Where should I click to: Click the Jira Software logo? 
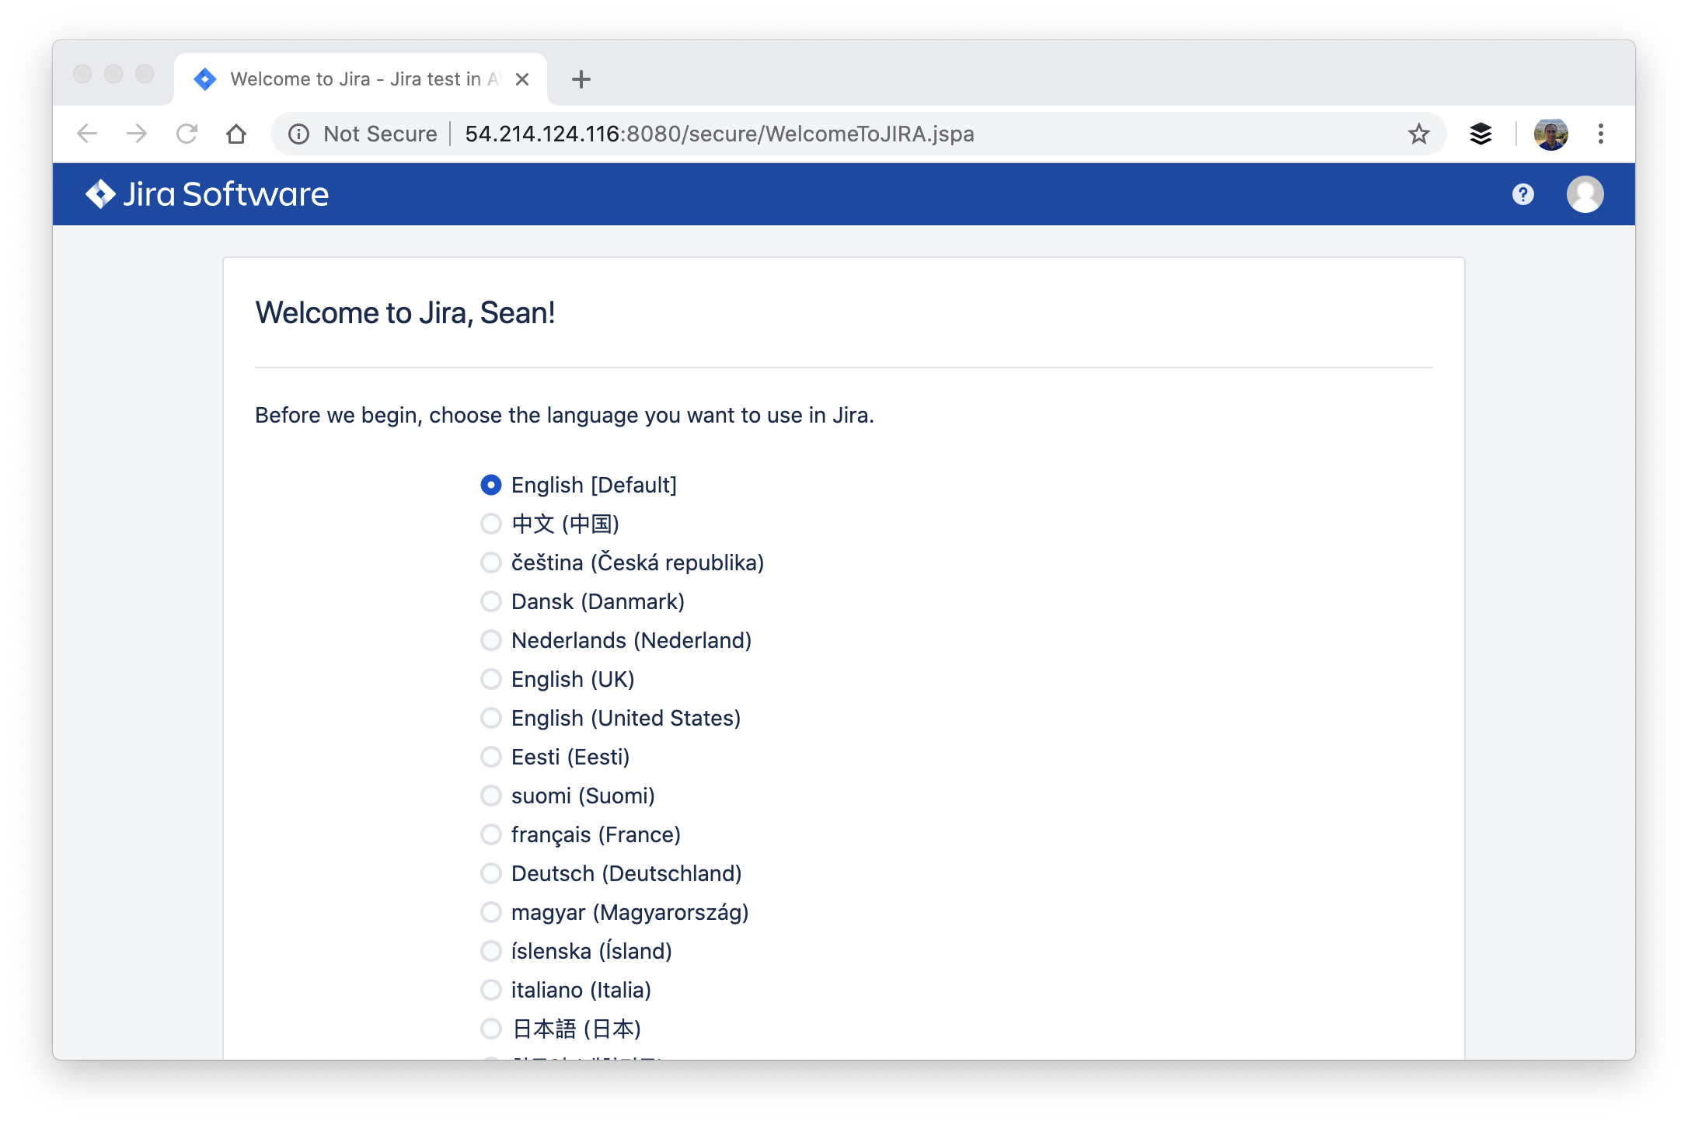(207, 194)
